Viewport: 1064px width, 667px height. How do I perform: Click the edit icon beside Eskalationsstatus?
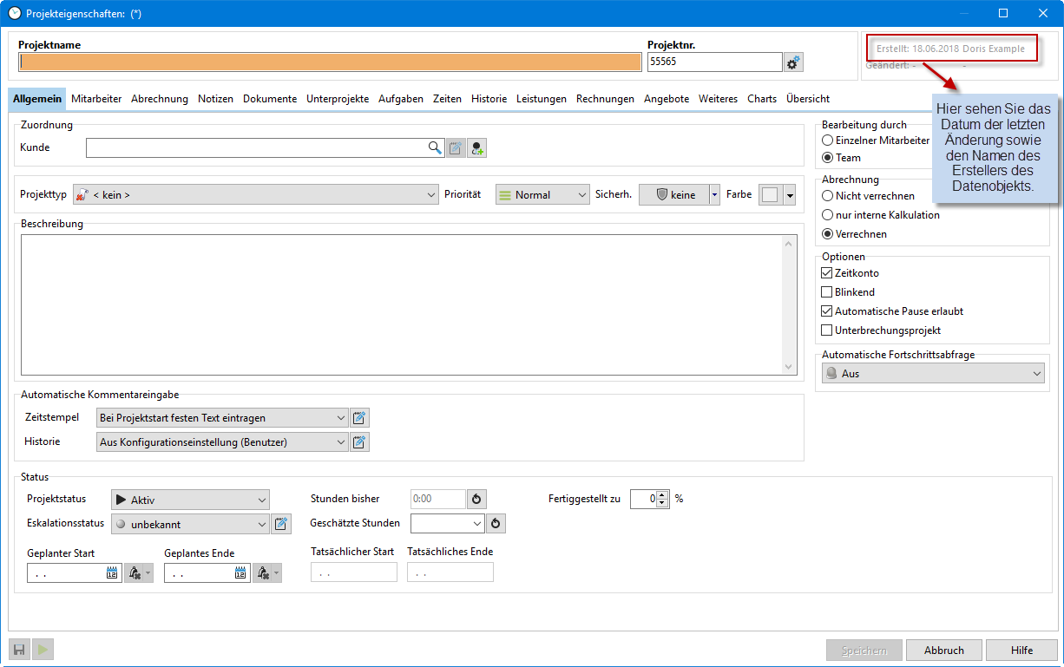click(281, 524)
